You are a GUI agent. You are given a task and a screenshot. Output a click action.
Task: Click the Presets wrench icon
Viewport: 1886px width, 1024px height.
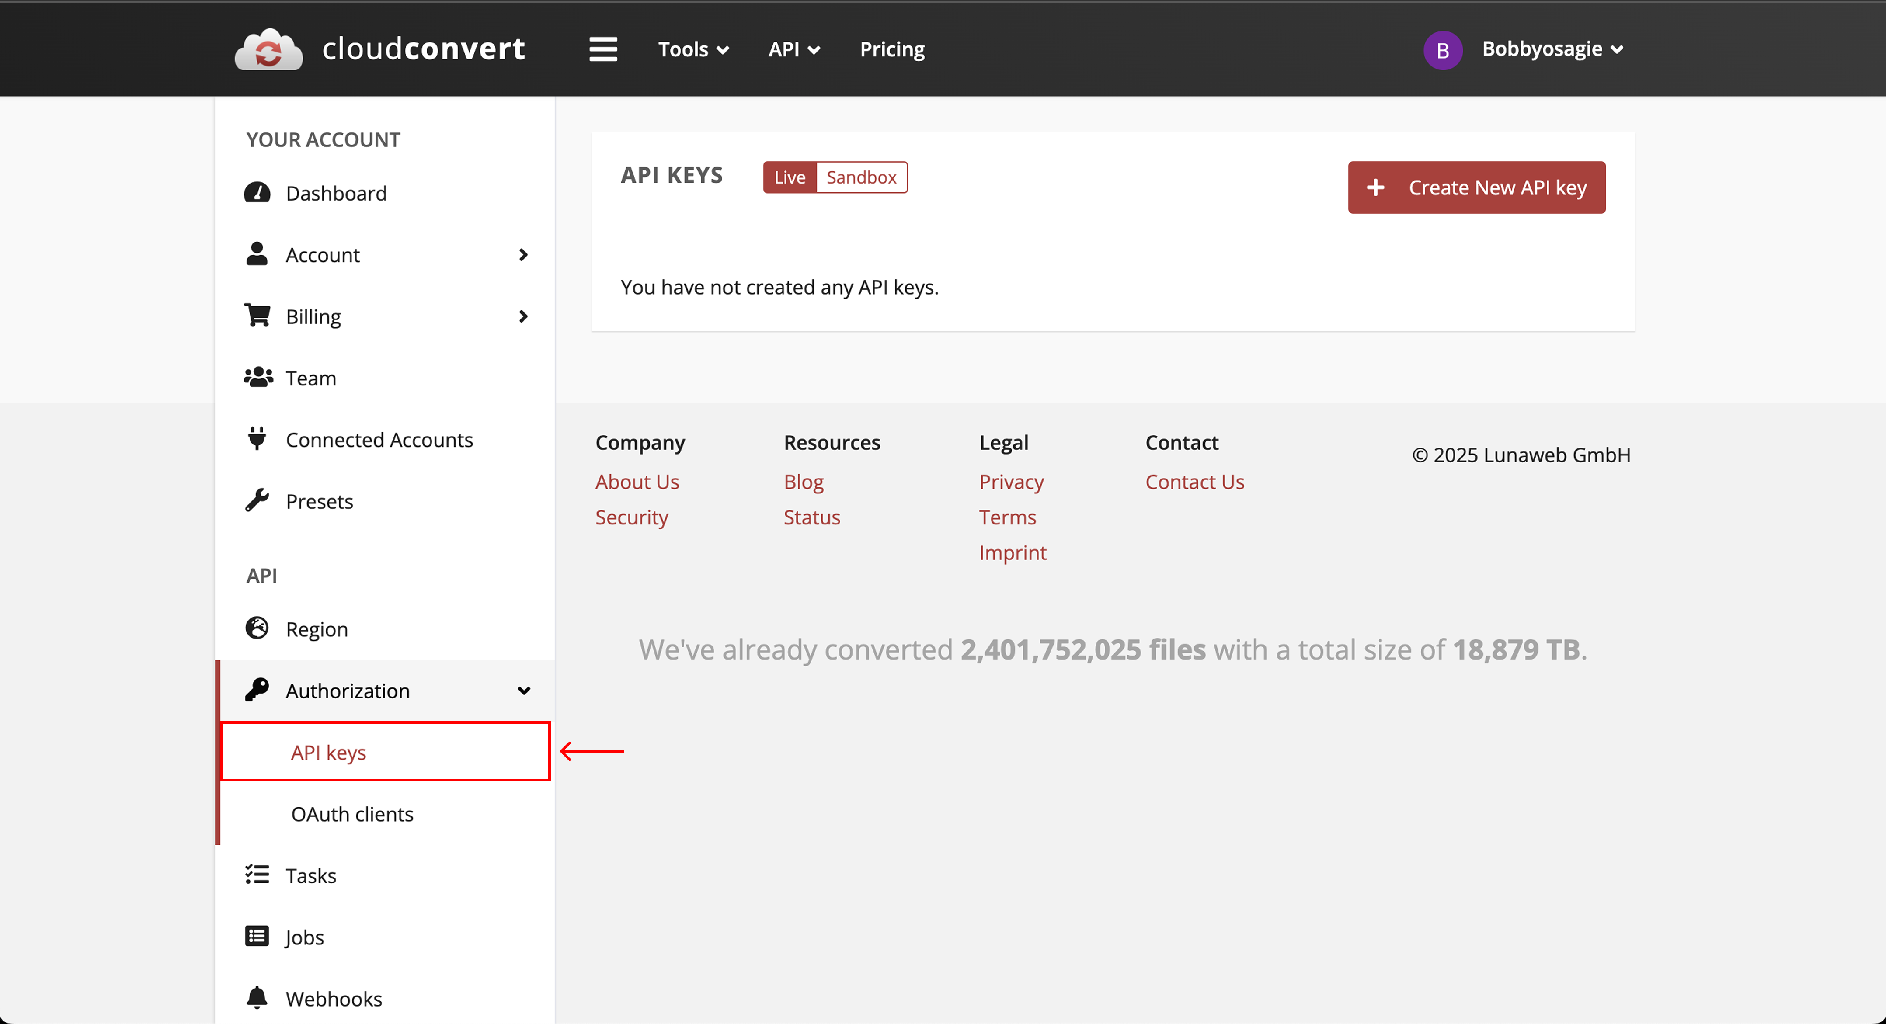pyautogui.click(x=257, y=501)
